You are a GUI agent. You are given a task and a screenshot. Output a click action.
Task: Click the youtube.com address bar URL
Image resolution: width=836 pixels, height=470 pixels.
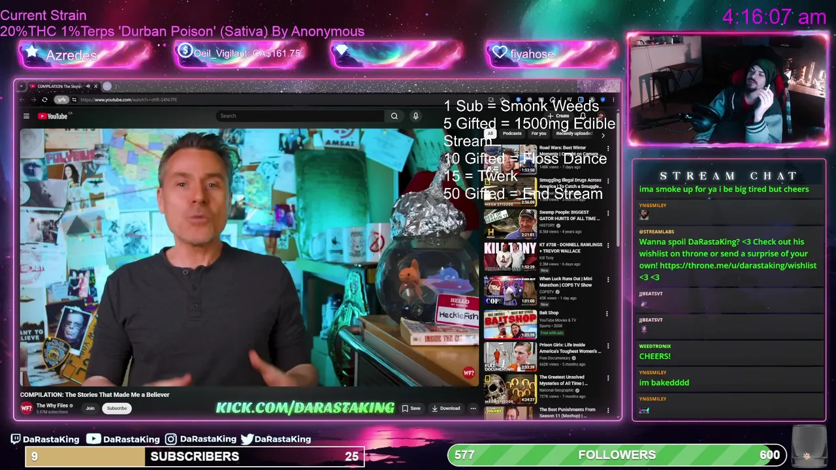point(129,100)
